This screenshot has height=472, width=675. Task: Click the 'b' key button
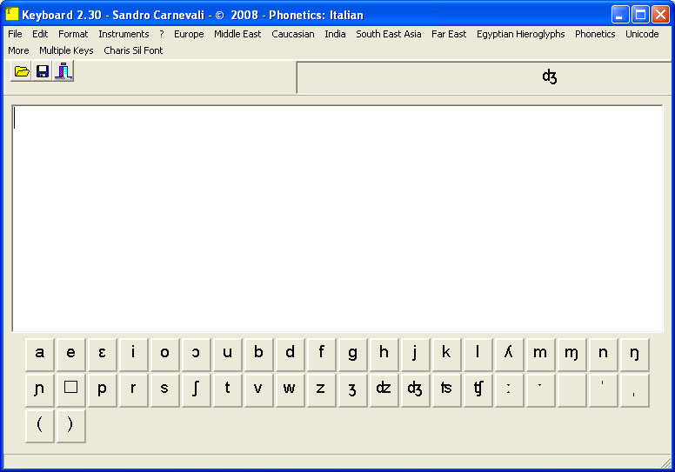tap(258, 355)
